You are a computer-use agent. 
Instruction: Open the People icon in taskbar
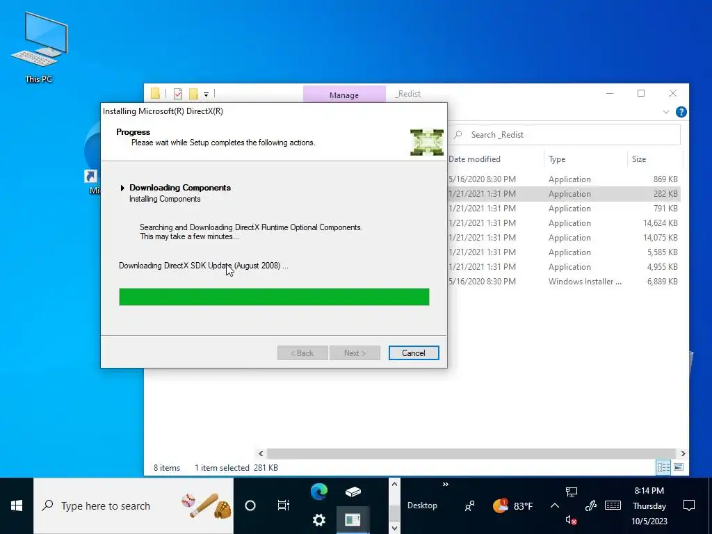(x=469, y=506)
